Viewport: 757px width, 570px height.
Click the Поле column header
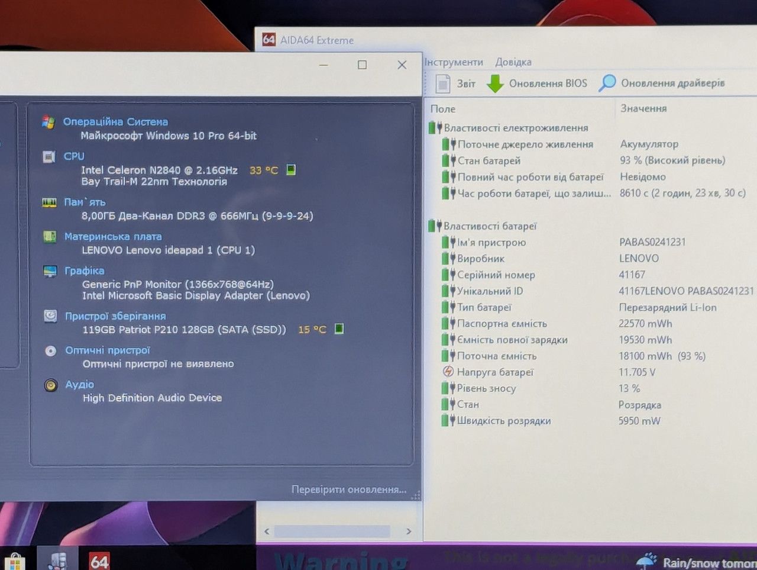[443, 109]
